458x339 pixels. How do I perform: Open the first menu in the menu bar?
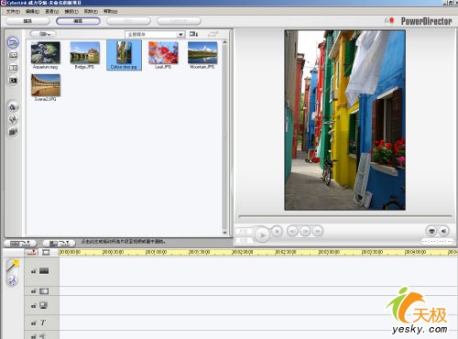(x=13, y=11)
